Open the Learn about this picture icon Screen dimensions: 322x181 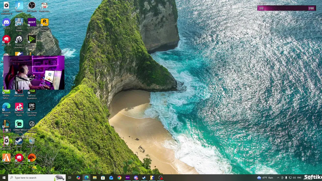pyautogui.click(x=32, y=127)
